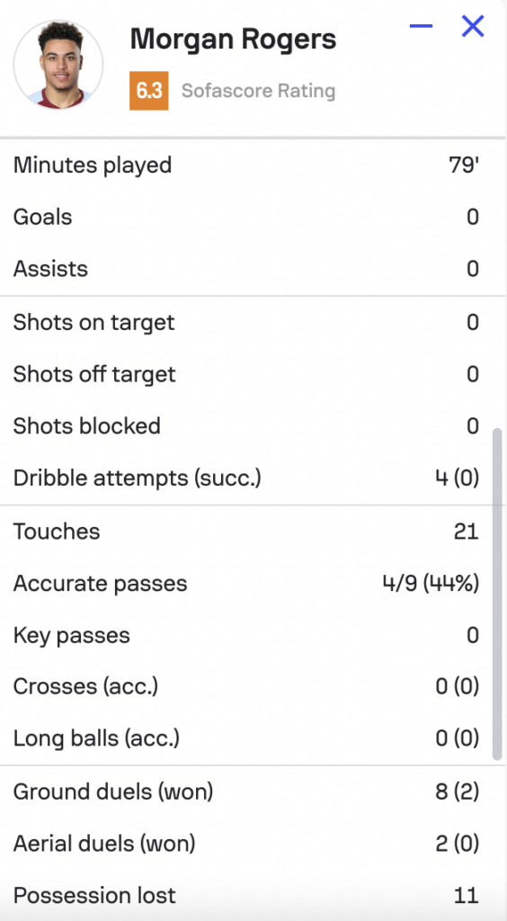This screenshot has height=921, width=507.
Task: Select the Key passes row
Action: click(246, 635)
